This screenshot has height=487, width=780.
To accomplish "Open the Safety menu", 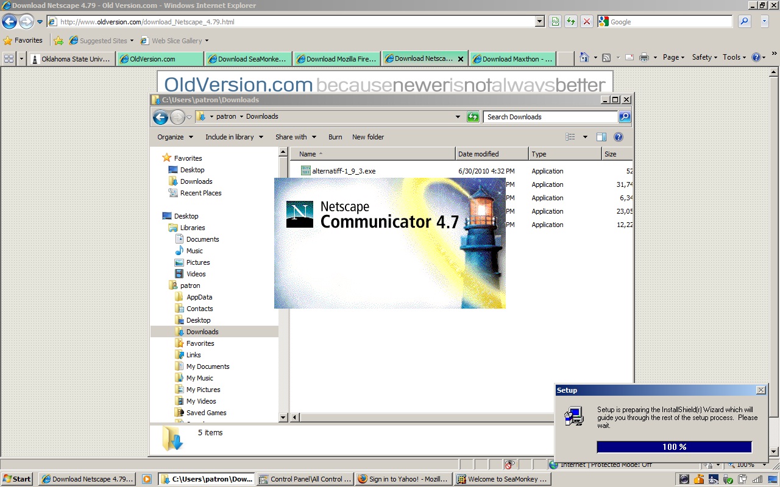I will coord(704,57).
